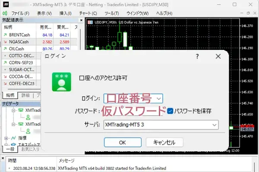Click the market watch vertical scrollbar
Screen dimensions: 259x172
80,40
